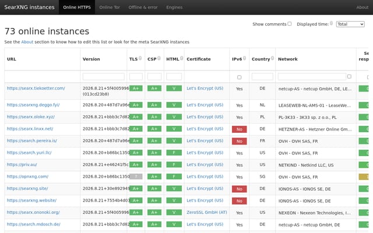
Task: Click TLS A+ badge for searx.tiekoetter.com
Action: tap(136, 89)
